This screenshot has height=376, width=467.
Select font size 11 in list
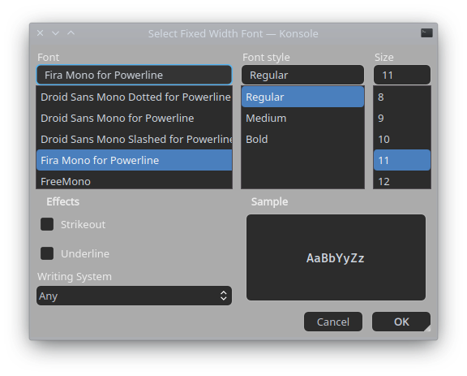click(x=402, y=160)
